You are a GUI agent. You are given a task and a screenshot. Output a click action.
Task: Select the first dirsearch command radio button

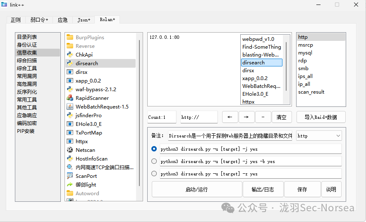154,149
